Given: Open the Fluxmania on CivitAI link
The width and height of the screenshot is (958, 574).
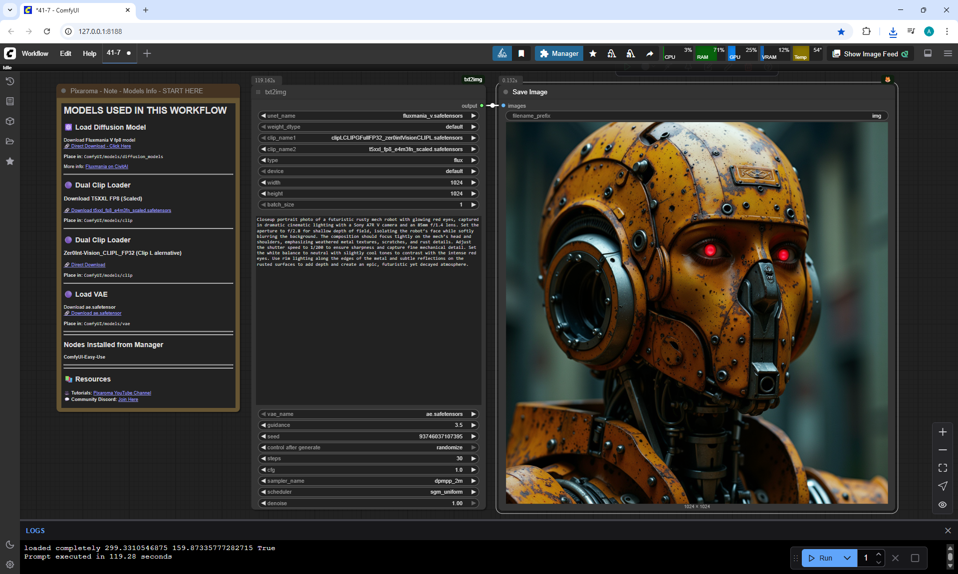Looking at the screenshot, I should click(107, 167).
